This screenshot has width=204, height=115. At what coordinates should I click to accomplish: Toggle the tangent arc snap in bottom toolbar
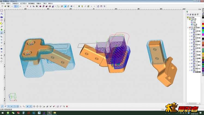click(24, 107)
